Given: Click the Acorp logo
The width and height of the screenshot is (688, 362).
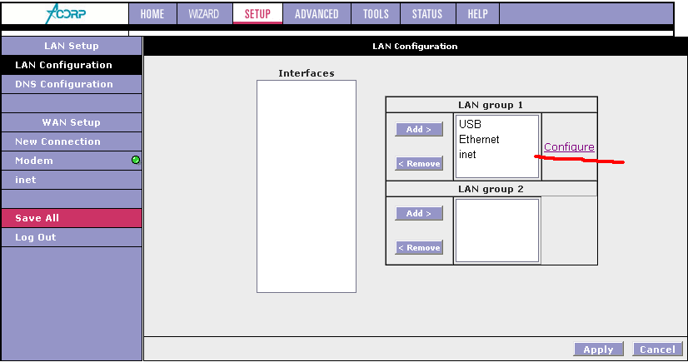Looking at the screenshot, I should 66,13.
